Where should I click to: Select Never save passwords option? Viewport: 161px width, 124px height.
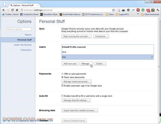click(62, 77)
